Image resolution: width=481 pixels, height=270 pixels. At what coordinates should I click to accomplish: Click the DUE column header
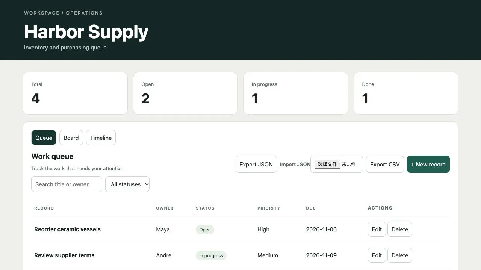pos(311,208)
